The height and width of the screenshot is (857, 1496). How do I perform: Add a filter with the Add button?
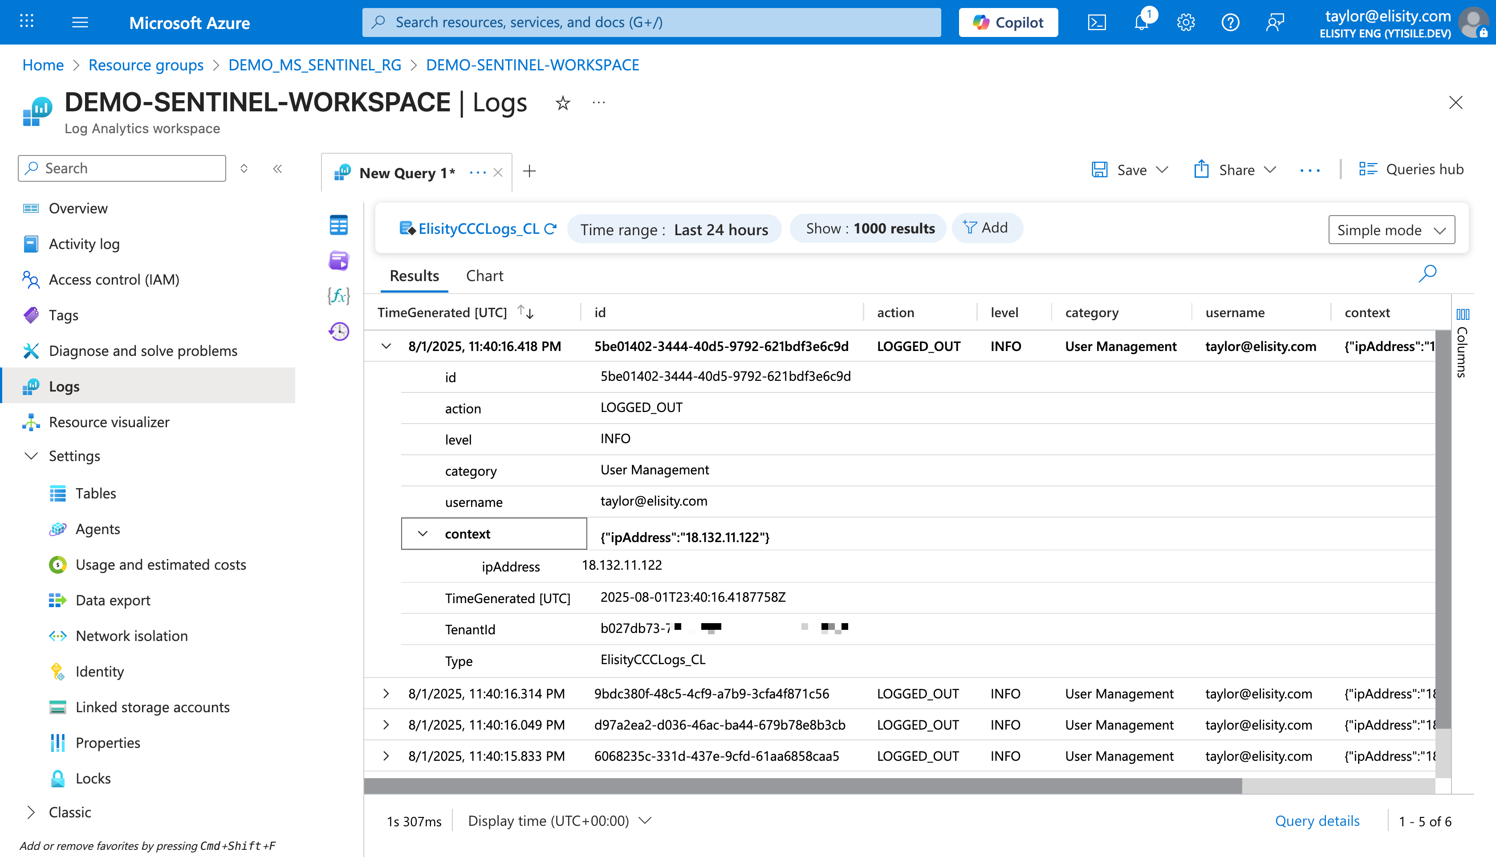point(987,228)
